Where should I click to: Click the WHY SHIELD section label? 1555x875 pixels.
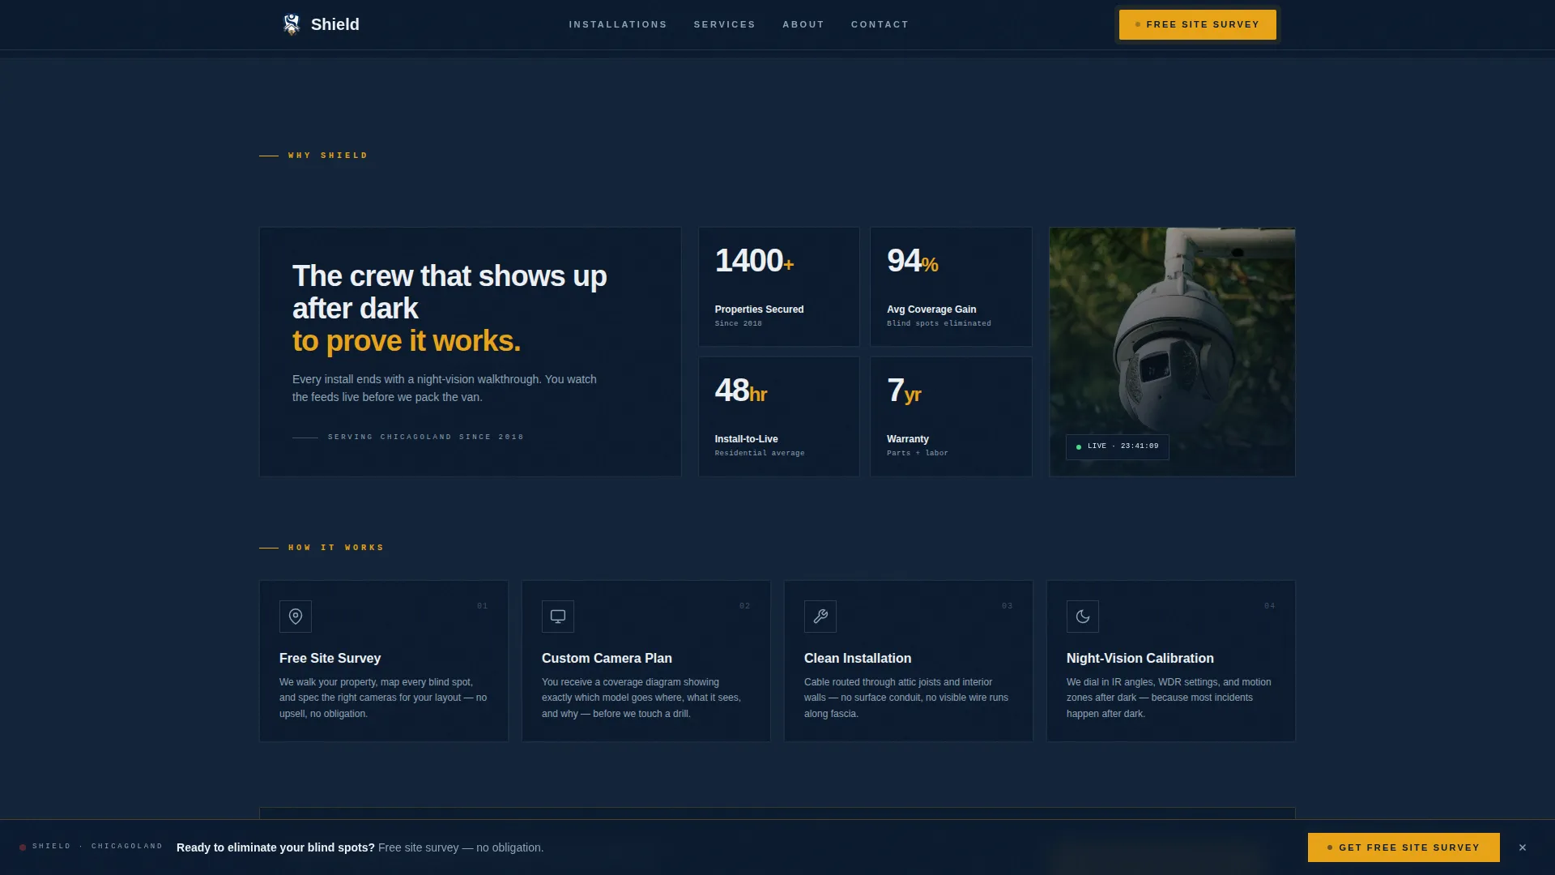[328, 156]
